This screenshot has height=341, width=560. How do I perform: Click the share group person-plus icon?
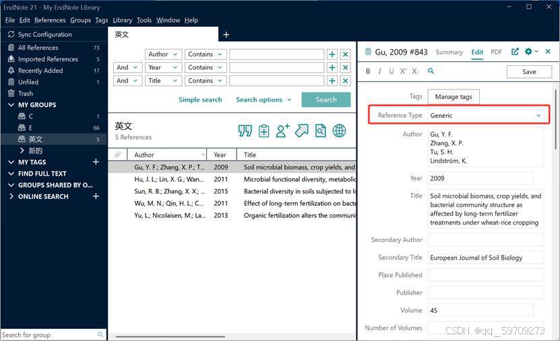[282, 130]
